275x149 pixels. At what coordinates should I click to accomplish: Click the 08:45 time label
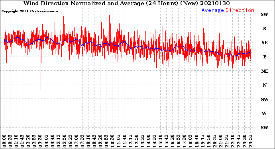pos(94,141)
